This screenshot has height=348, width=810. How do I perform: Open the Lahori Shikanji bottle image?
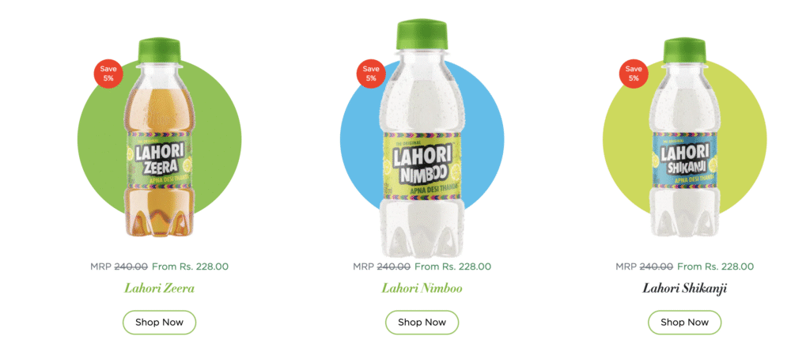coord(684,145)
